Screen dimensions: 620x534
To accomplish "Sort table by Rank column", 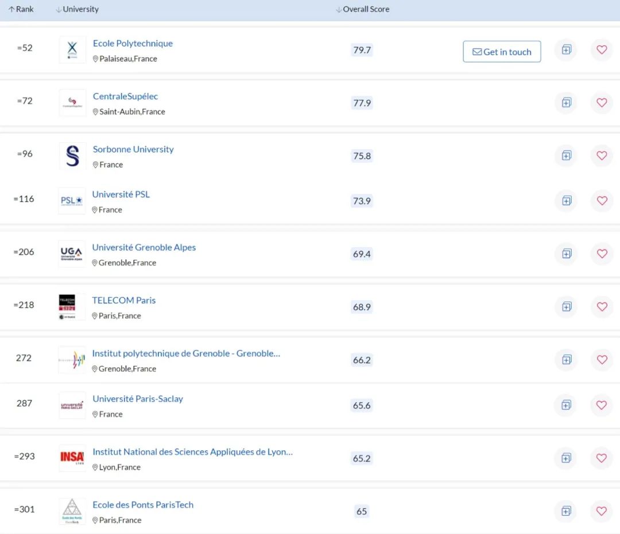I will [x=21, y=9].
